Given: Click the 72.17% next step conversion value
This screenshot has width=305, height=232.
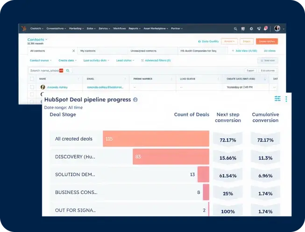Looking at the screenshot, I should coord(228,140).
